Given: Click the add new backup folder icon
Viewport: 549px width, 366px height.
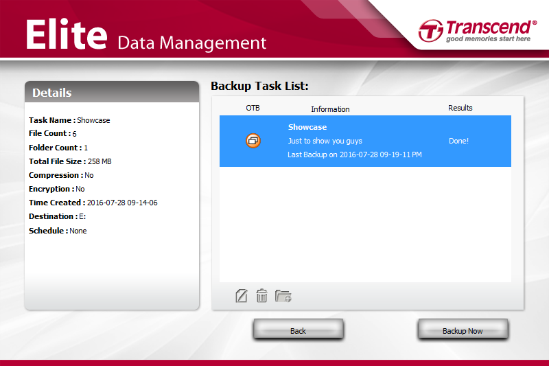Looking at the screenshot, I should pyautogui.click(x=283, y=296).
